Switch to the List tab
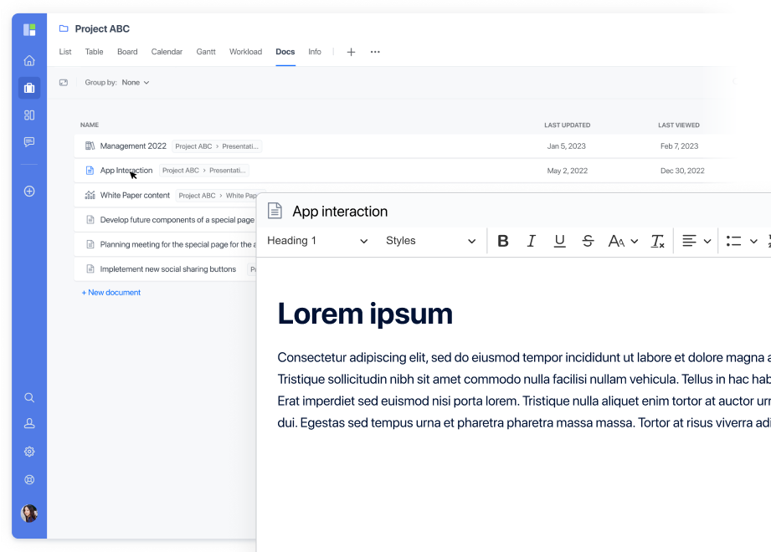Image resolution: width=771 pixels, height=552 pixels. (x=65, y=52)
